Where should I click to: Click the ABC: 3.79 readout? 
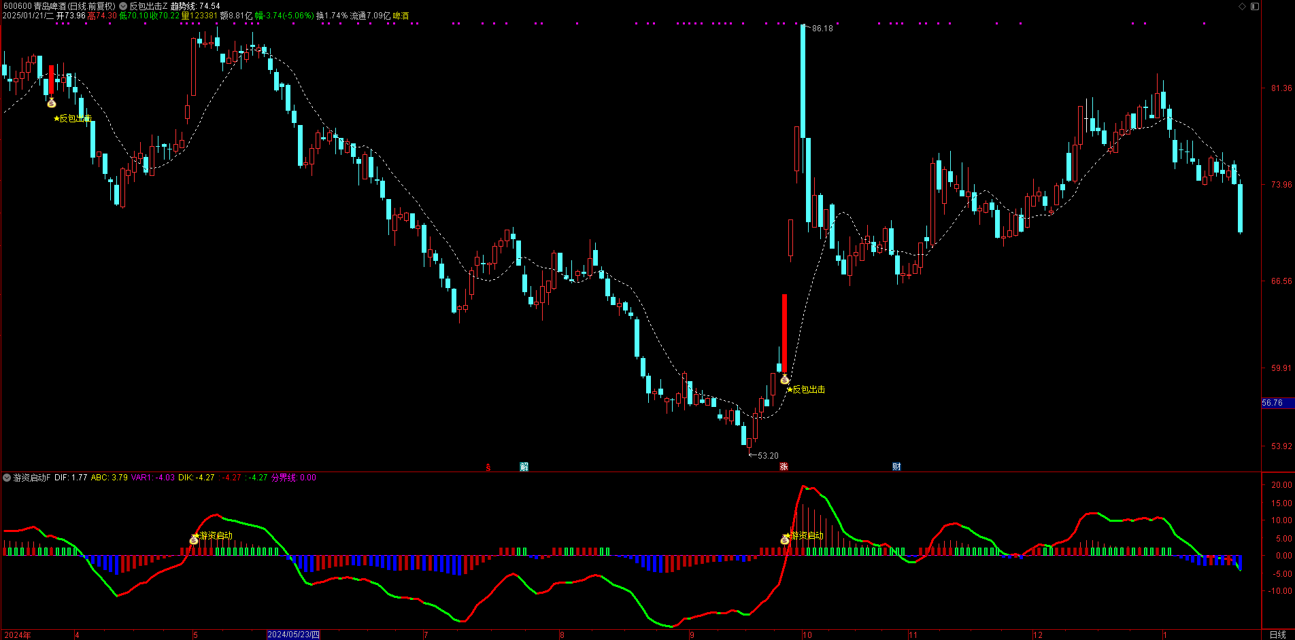pos(110,478)
